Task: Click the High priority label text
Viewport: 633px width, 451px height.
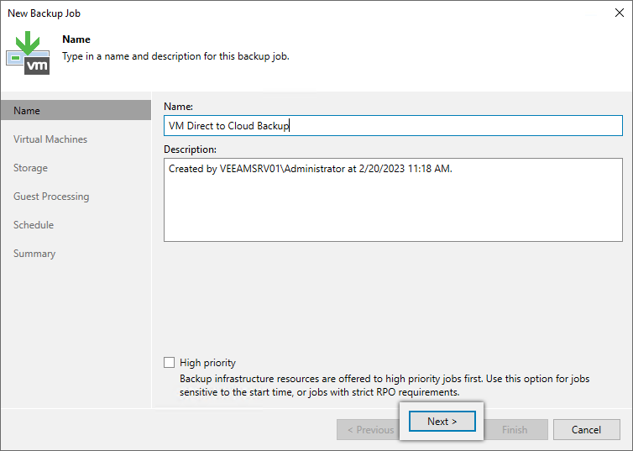Action: click(x=207, y=363)
